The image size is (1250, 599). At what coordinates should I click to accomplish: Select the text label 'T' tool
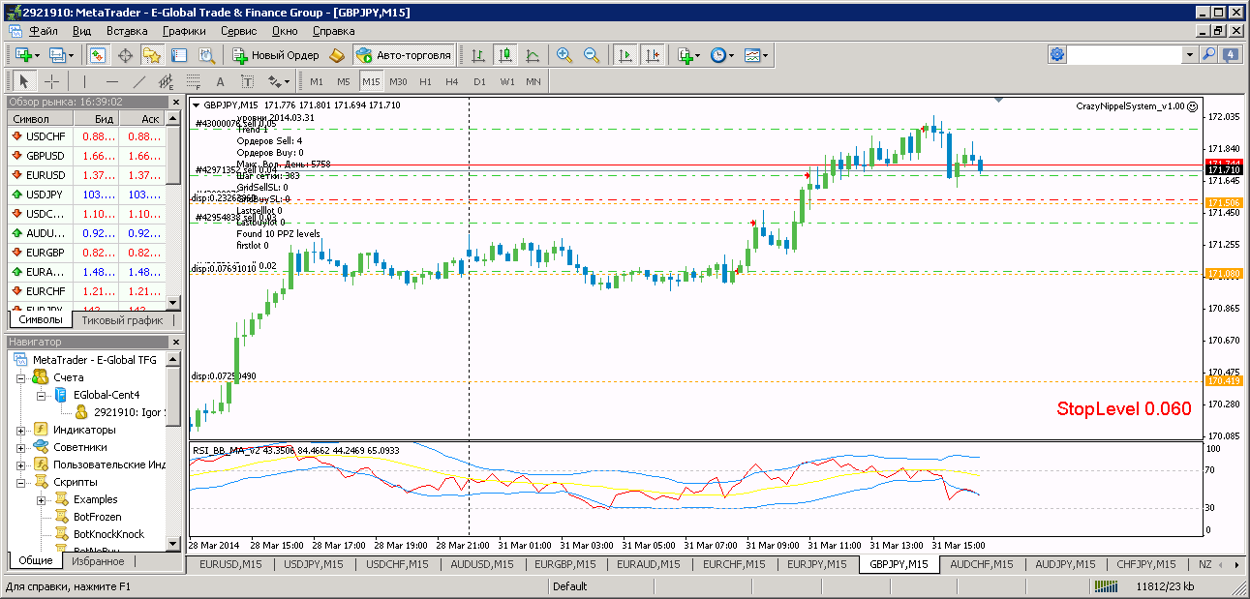(x=247, y=81)
